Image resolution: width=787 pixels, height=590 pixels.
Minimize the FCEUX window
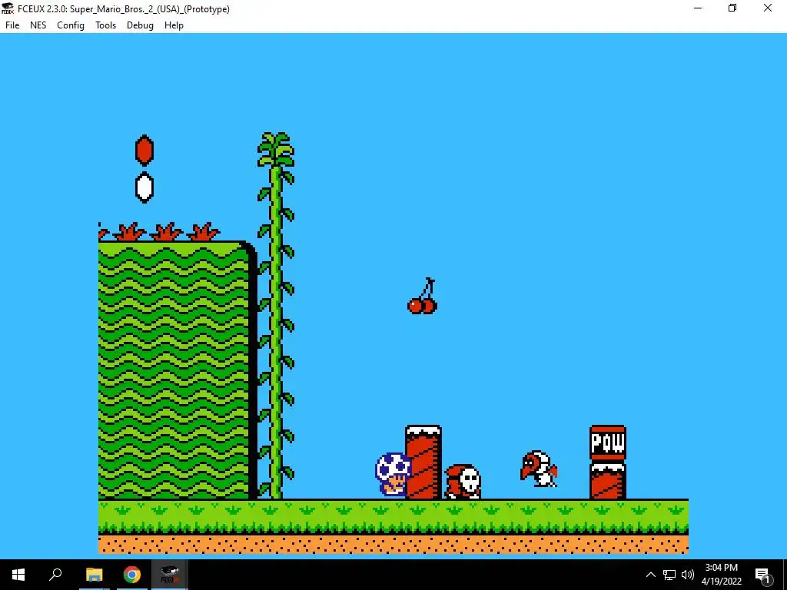tap(698, 8)
